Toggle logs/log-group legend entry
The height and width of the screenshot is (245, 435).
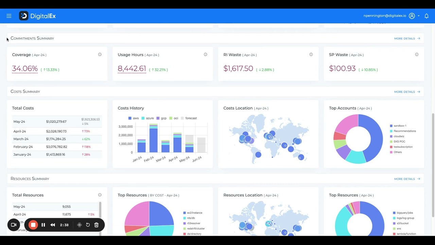click(403, 218)
